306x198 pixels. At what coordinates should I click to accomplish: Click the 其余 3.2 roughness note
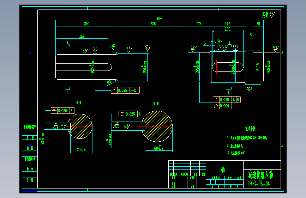coord(268,14)
